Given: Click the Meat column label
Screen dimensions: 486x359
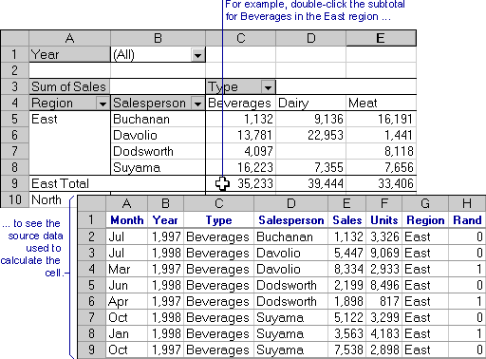Looking at the screenshot, I should tap(381, 104).
